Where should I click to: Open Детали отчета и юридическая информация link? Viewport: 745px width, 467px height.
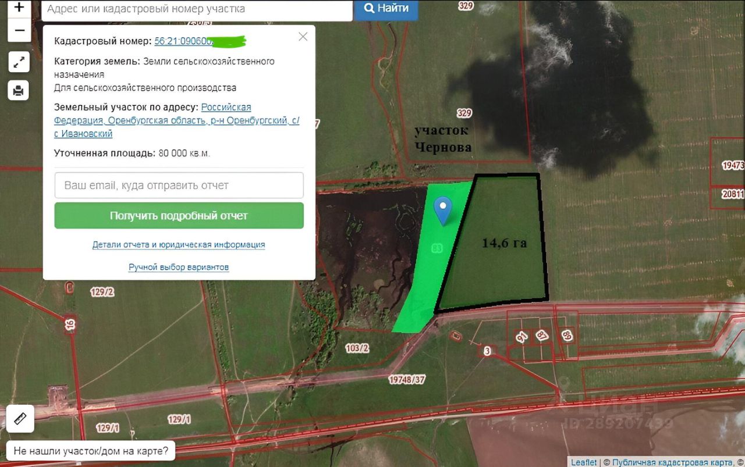[179, 245]
